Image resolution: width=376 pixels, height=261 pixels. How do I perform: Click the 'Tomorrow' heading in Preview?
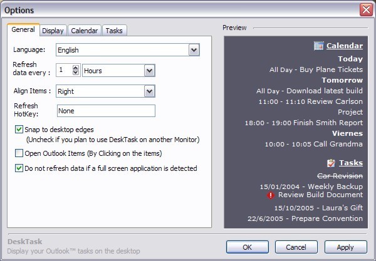[x=342, y=80]
